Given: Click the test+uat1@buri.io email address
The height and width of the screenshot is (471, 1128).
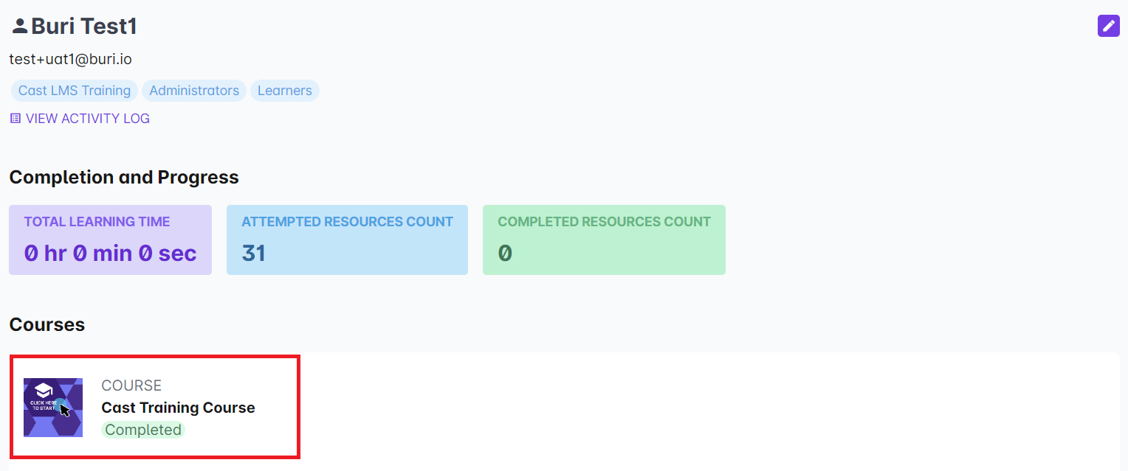Looking at the screenshot, I should coord(70,59).
